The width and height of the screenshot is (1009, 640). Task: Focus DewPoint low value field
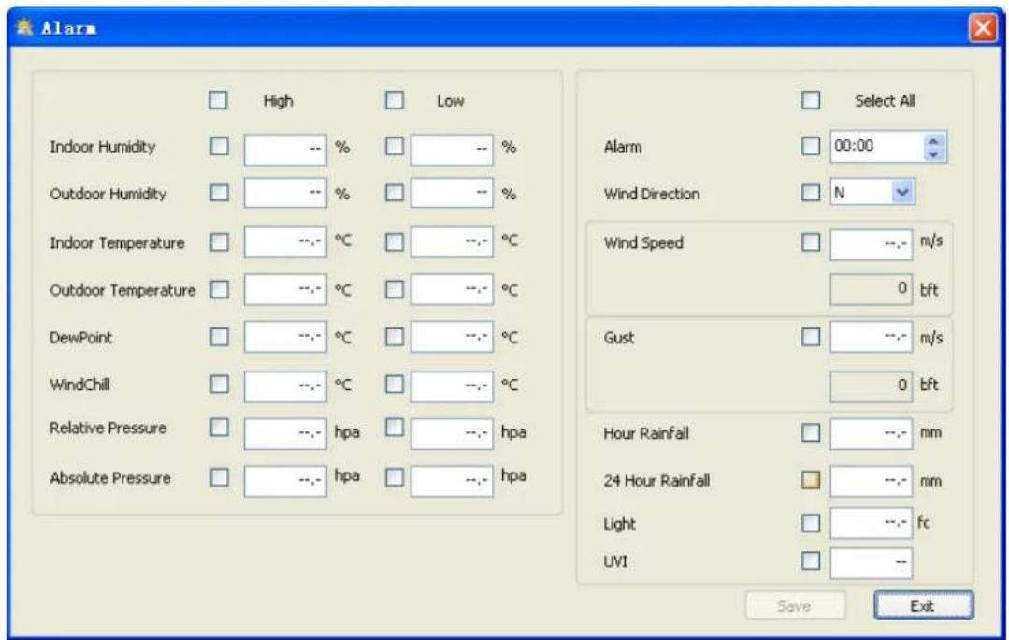point(452,337)
